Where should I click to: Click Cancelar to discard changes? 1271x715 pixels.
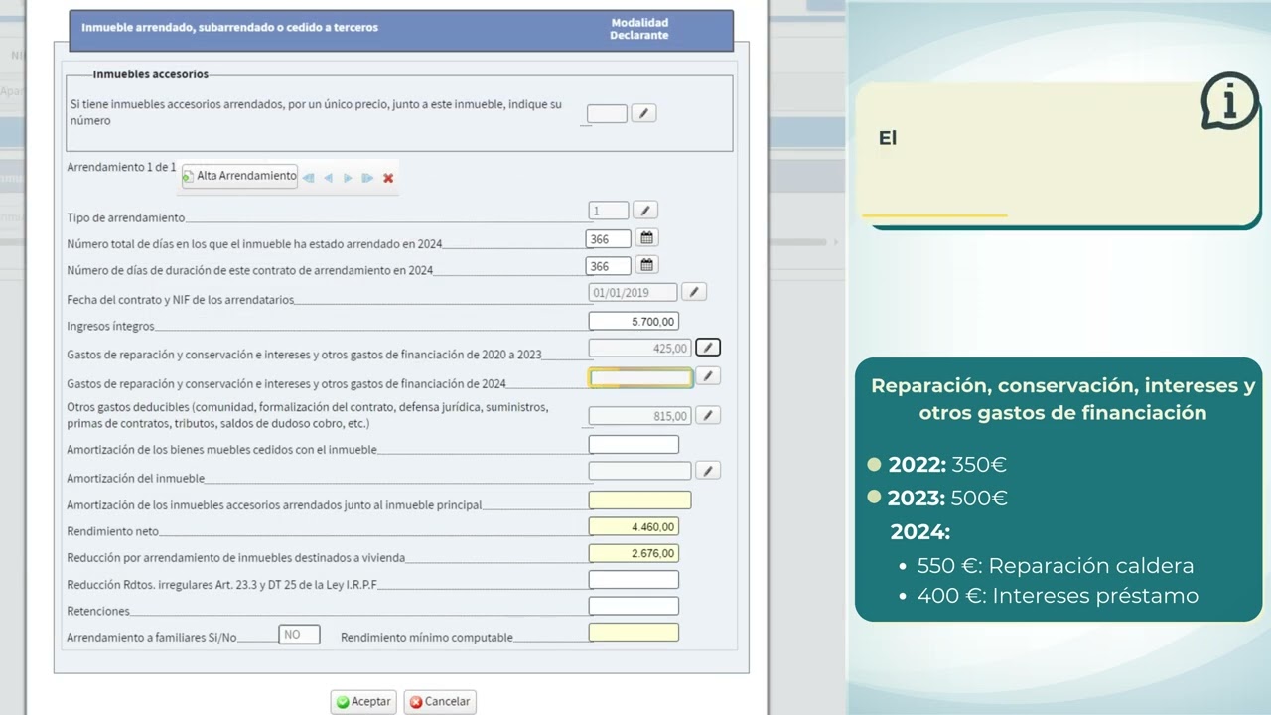439,701
